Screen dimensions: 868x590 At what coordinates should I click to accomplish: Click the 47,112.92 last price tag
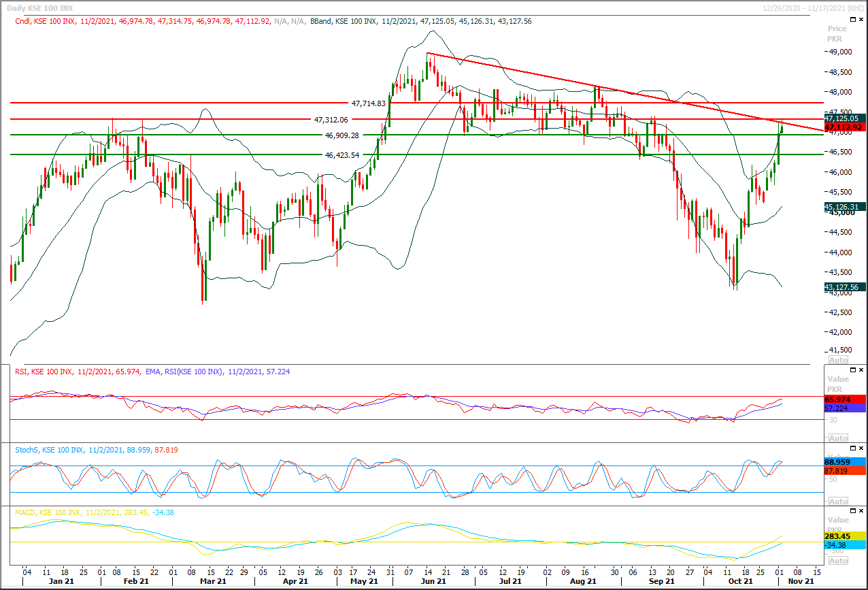click(x=844, y=127)
